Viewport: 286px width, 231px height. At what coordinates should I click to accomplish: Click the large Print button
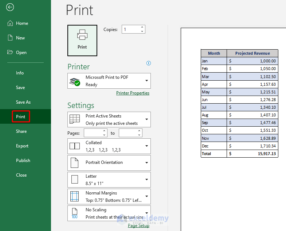point(82,41)
